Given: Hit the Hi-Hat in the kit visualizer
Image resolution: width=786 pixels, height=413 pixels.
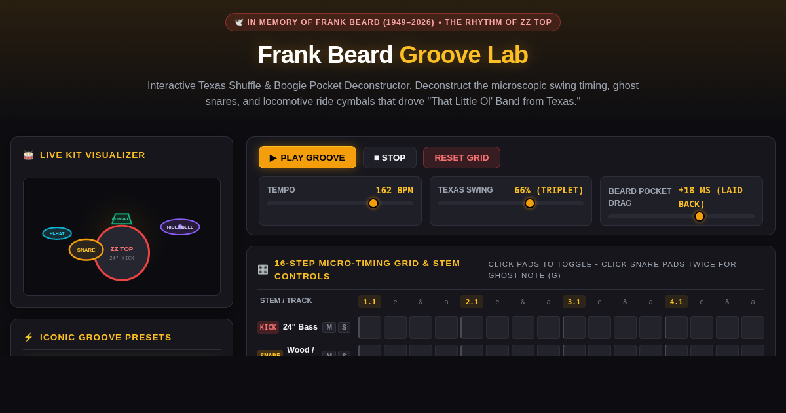Looking at the screenshot, I should tap(57, 233).
